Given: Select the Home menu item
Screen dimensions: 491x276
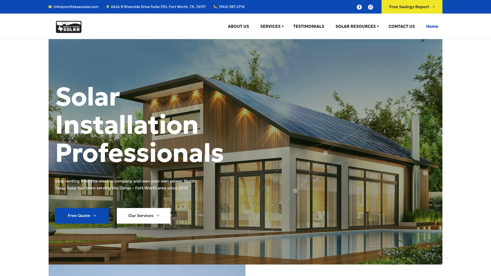Looking at the screenshot, I should tap(432, 26).
